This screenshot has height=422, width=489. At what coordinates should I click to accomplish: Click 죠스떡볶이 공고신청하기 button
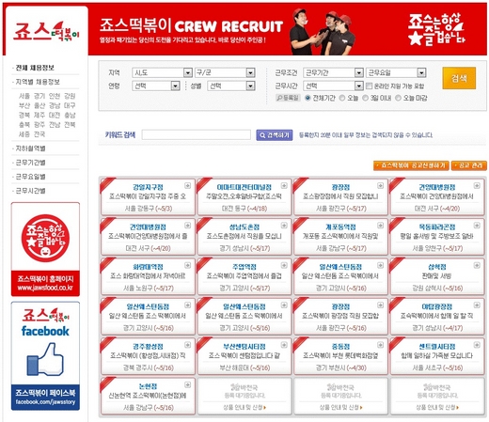[x=411, y=165]
